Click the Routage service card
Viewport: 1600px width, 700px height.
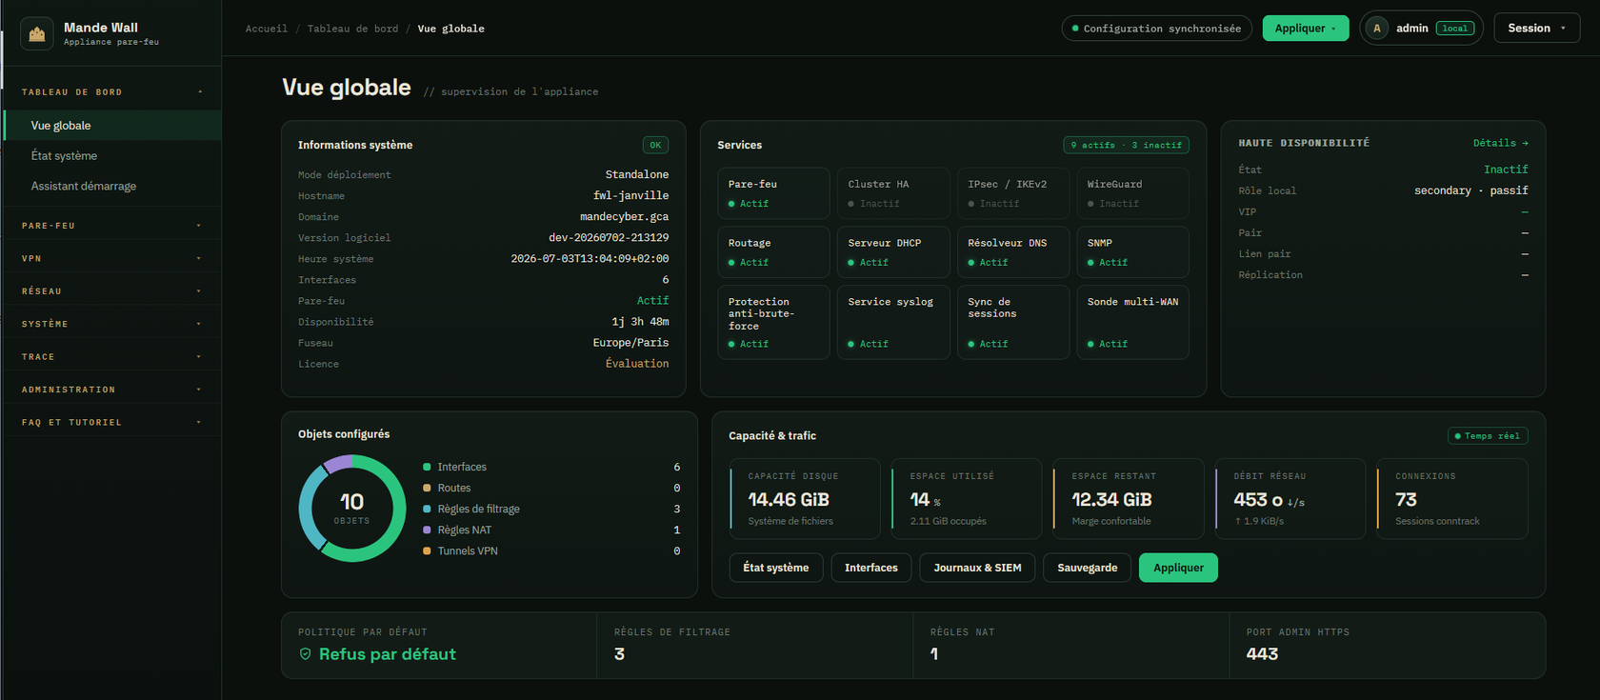(x=773, y=252)
